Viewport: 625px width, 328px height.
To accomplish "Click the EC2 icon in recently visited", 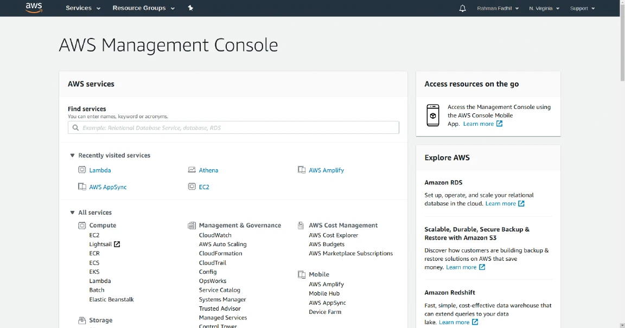I will [x=192, y=186].
